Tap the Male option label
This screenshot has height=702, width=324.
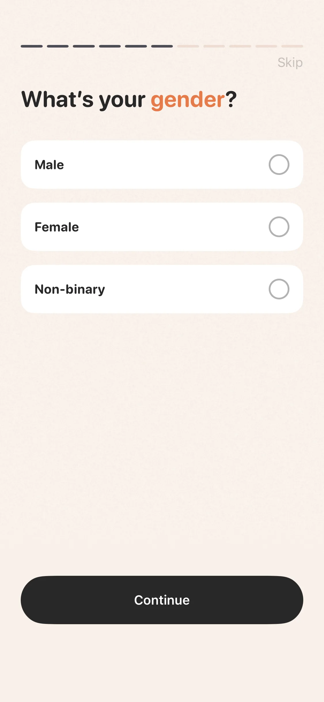coord(49,165)
